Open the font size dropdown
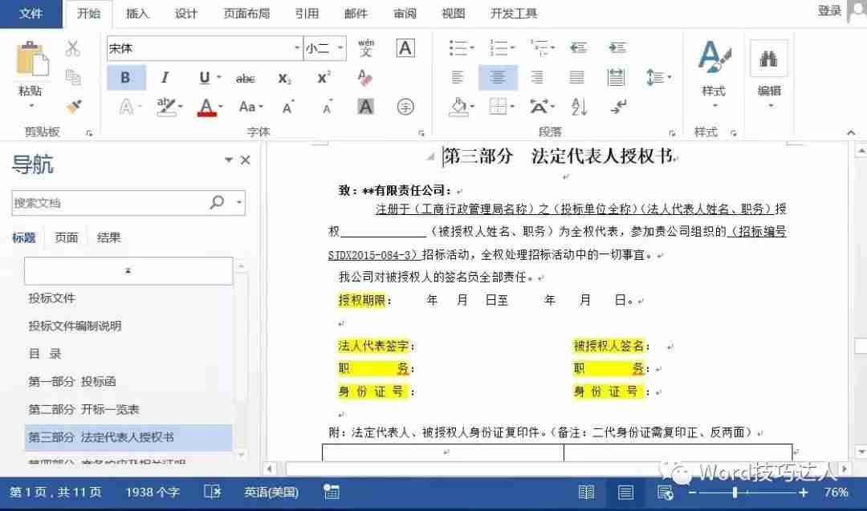This screenshot has width=867, height=511. (x=340, y=48)
